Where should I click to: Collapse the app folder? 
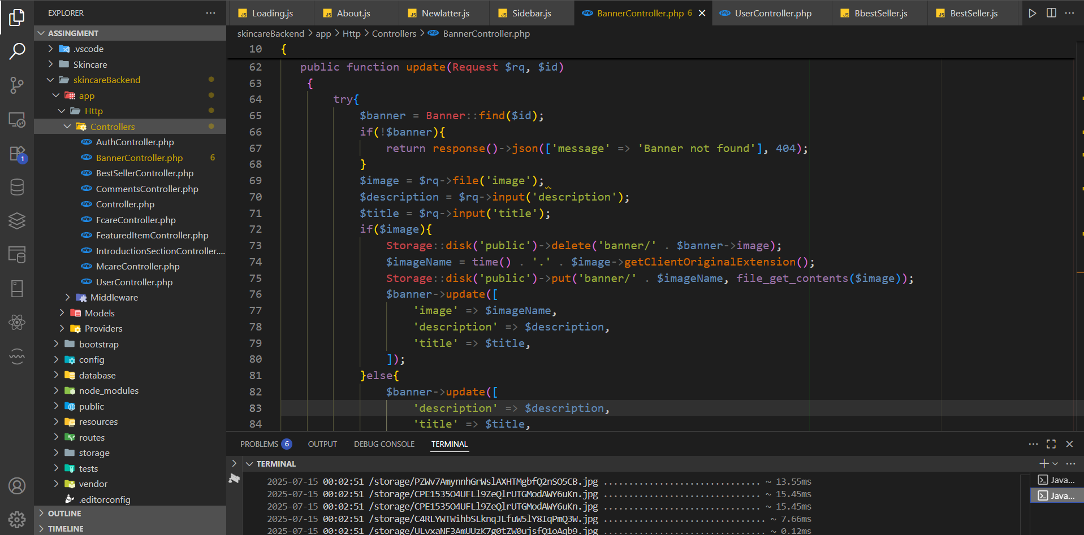[x=130, y=95]
